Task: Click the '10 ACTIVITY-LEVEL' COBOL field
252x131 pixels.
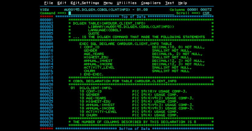Action: point(98,112)
